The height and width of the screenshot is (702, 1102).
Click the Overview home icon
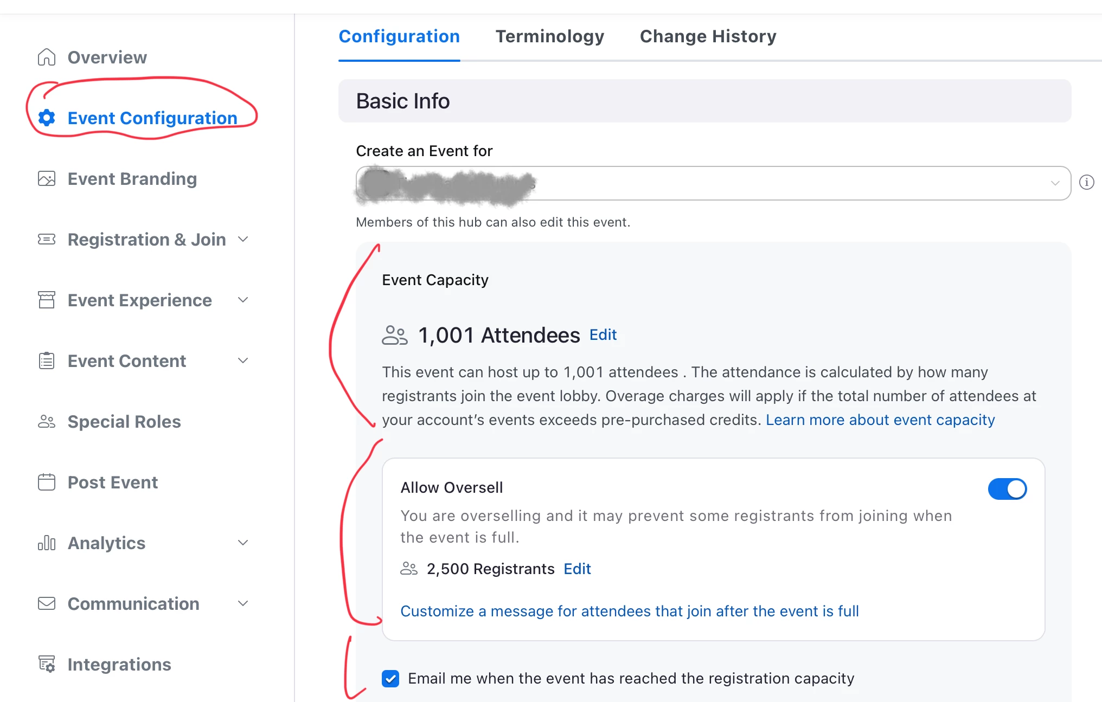[47, 57]
